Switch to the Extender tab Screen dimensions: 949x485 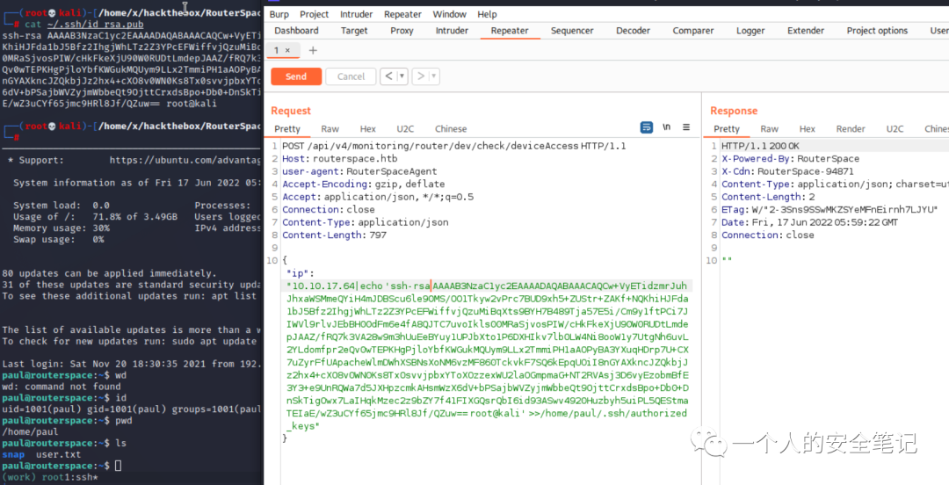click(x=806, y=30)
